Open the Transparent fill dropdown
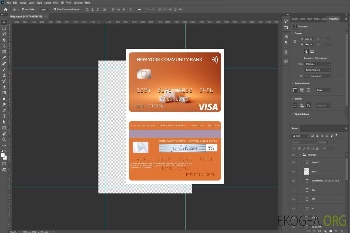 pyautogui.click(x=320, y=76)
